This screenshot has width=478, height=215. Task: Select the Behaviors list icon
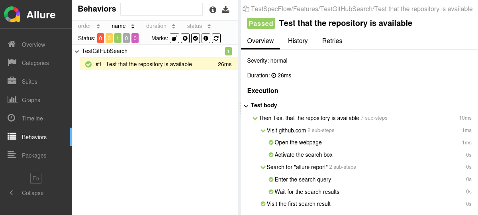coord(12,136)
